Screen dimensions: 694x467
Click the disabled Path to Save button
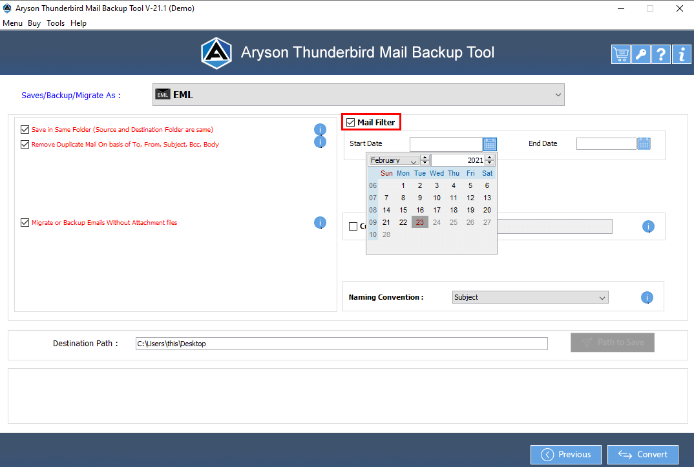(613, 342)
